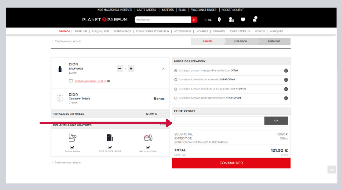Increase Dior Sauvage quantity with plus

(131, 69)
